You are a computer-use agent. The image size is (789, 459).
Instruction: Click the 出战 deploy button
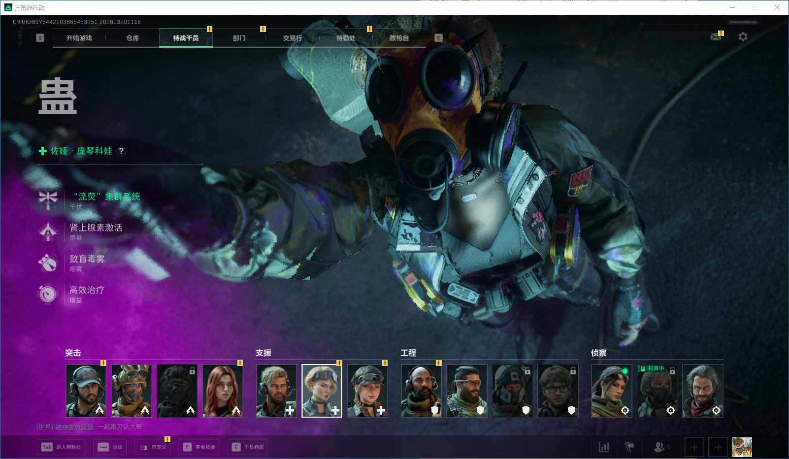pyautogui.click(x=111, y=447)
